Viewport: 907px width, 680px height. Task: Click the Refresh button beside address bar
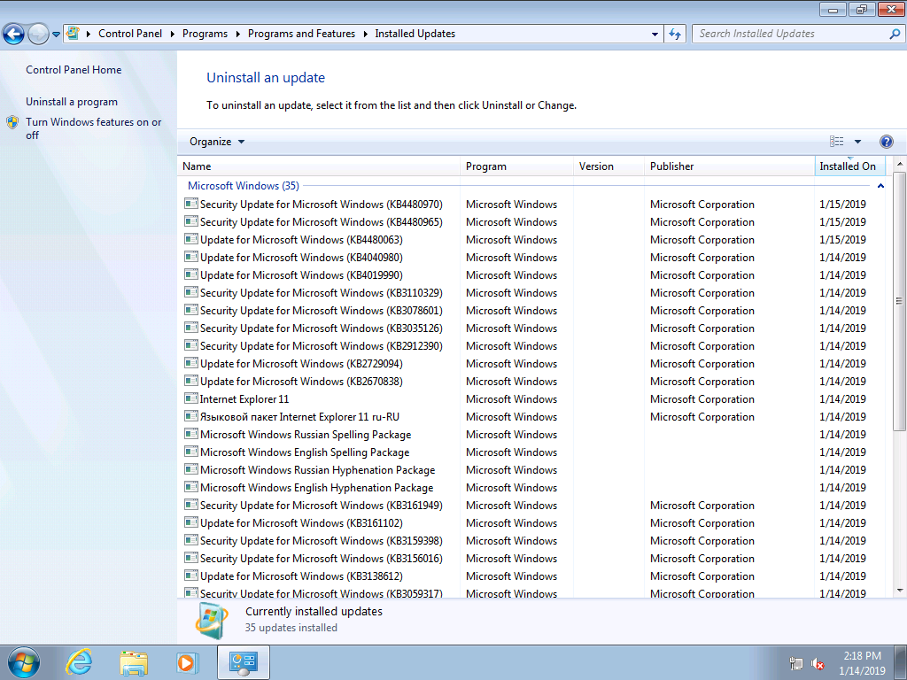click(675, 35)
